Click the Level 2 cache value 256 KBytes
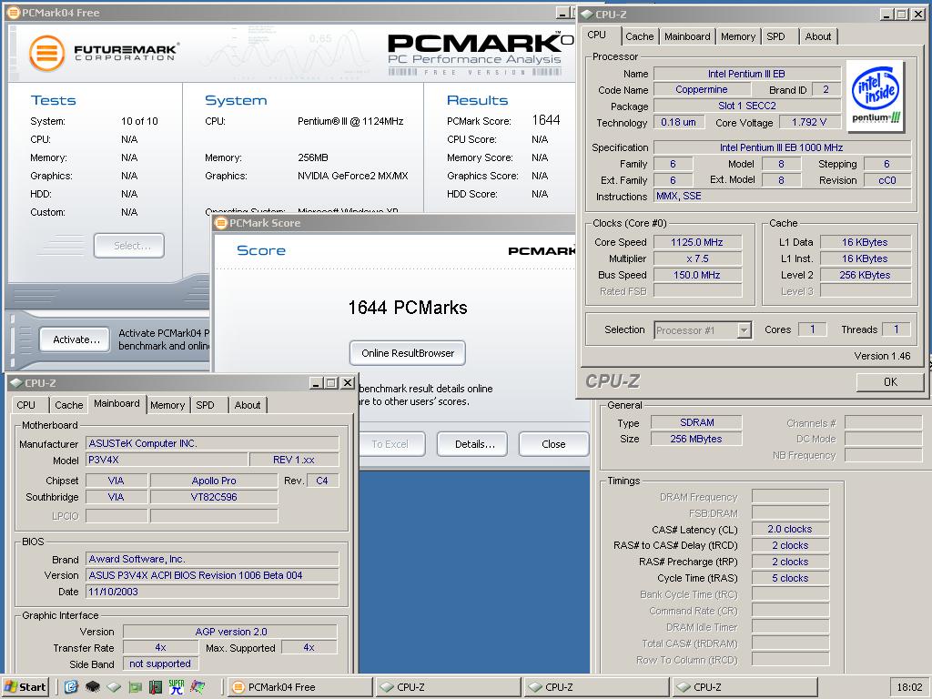932x699 pixels. coord(865,275)
